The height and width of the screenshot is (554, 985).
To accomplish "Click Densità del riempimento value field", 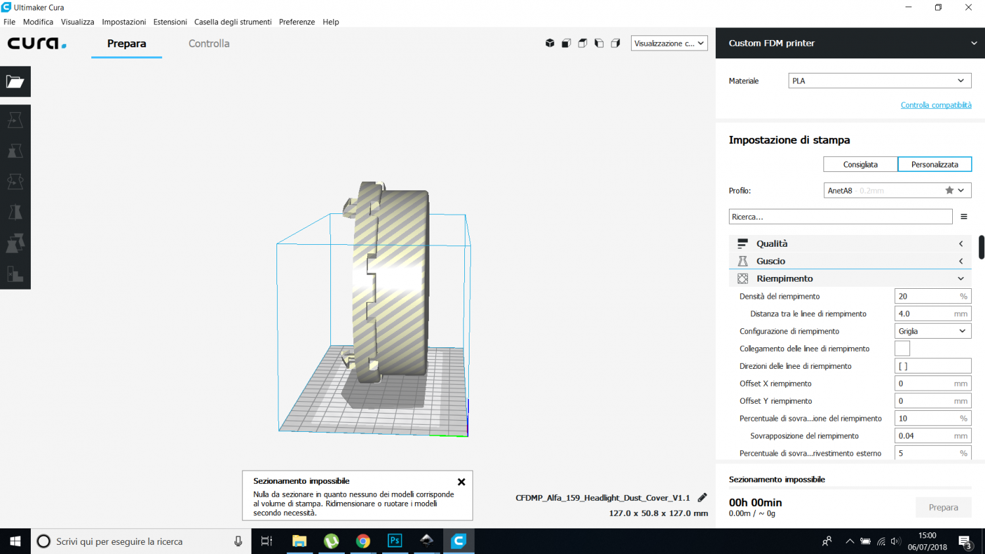I will pos(933,296).
